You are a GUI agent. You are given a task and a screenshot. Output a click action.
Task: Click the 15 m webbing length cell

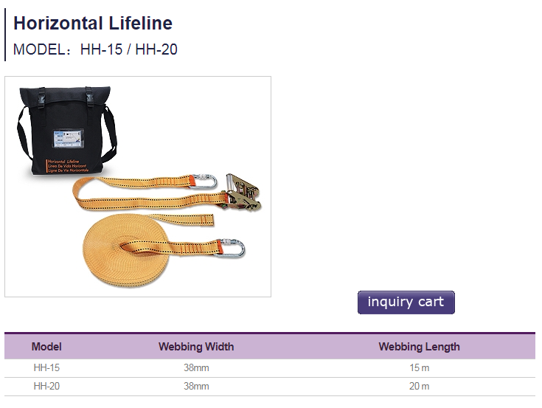419,367
